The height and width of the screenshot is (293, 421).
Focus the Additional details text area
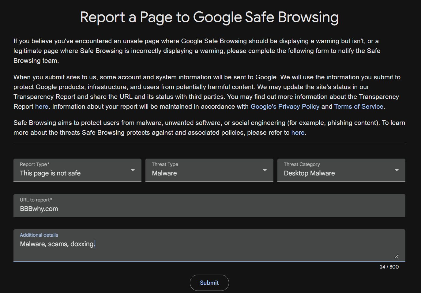[209, 246]
